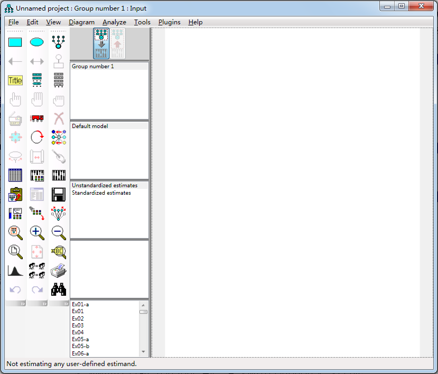Click the rotate indicators circular arrow icon

click(x=37, y=138)
